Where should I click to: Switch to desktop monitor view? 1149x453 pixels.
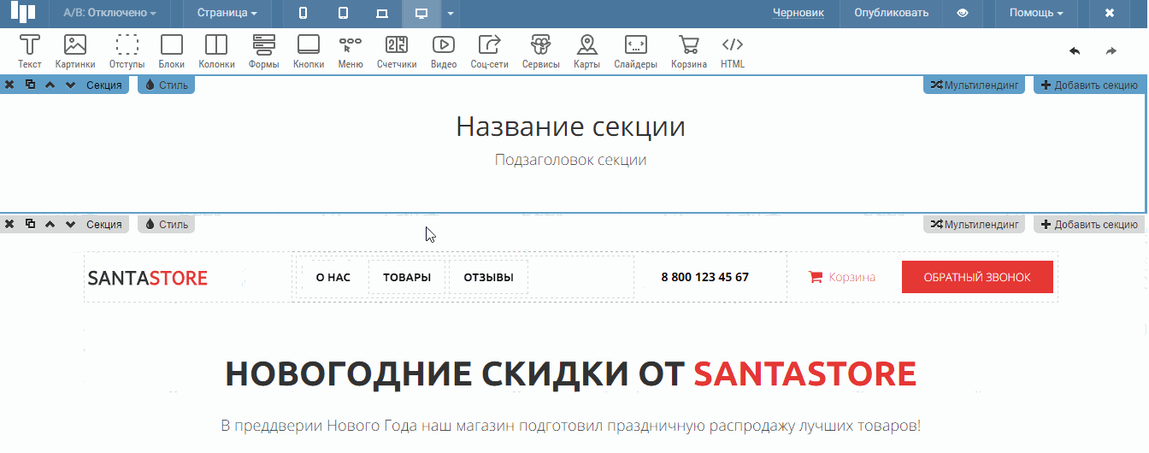coord(421,14)
